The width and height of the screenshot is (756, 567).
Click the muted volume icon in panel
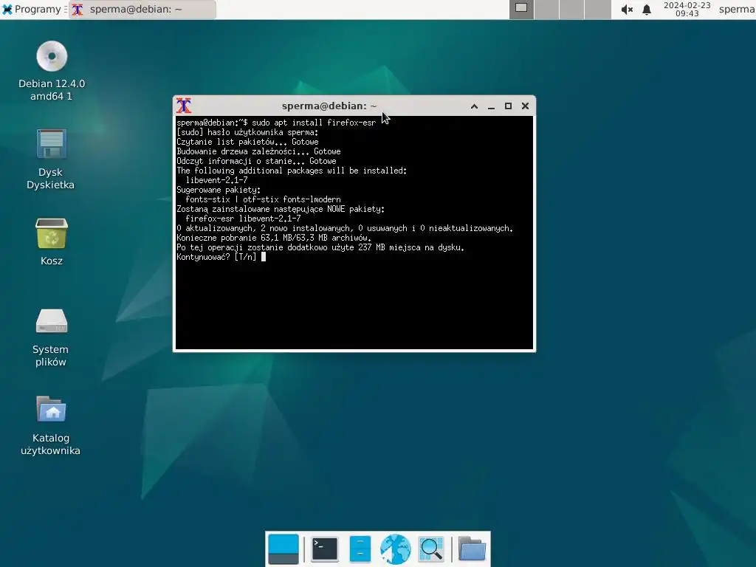(627, 9)
